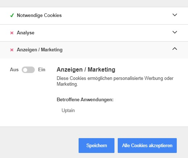Open the Analyse row title
The image size is (188, 158).
click(26, 33)
